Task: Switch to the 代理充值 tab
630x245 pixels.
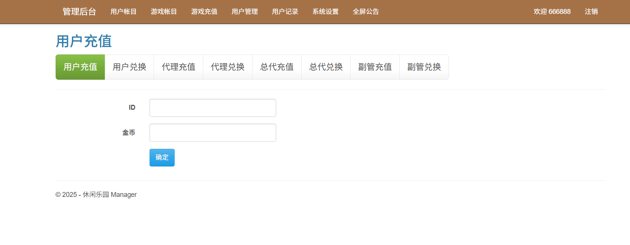Action: 178,67
